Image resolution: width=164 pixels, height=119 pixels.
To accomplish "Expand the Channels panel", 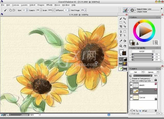I will [130, 113].
